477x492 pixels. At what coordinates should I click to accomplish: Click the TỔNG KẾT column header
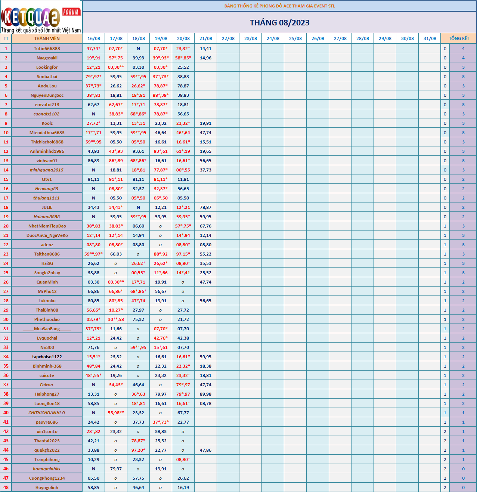point(459,38)
